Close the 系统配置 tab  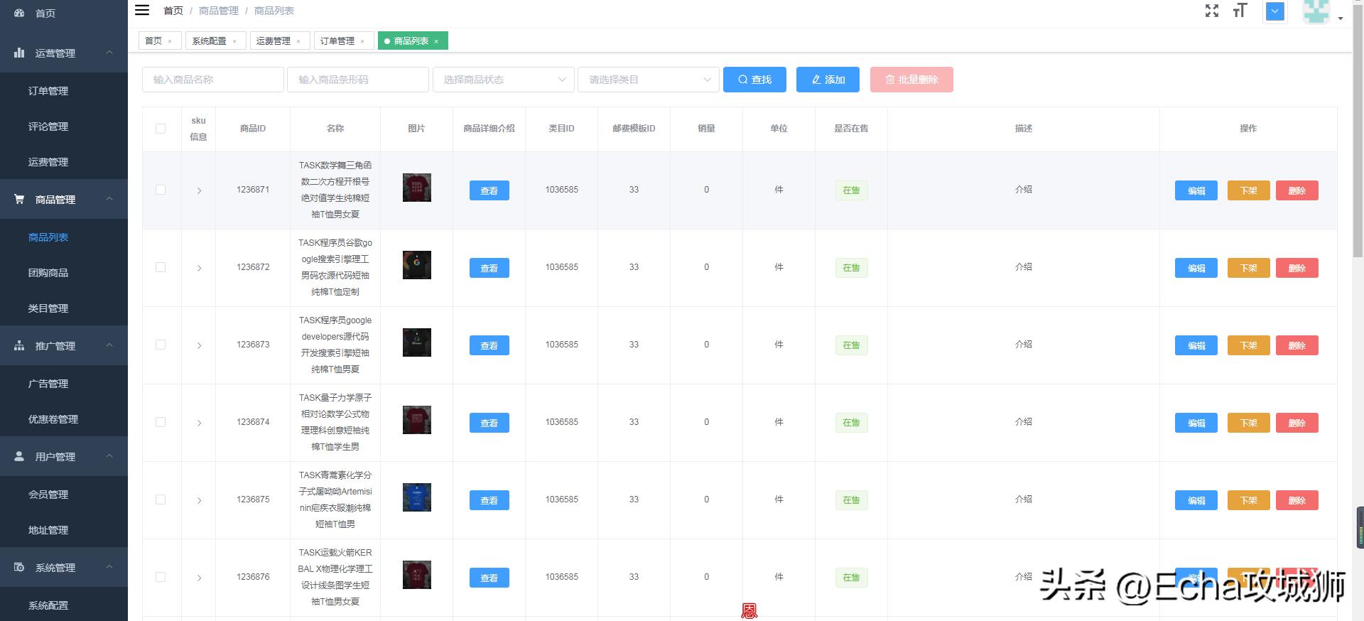click(x=234, y=41)
